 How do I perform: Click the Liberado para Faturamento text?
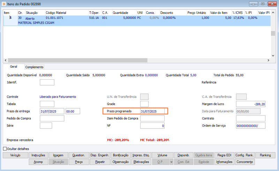coord(58,97)
